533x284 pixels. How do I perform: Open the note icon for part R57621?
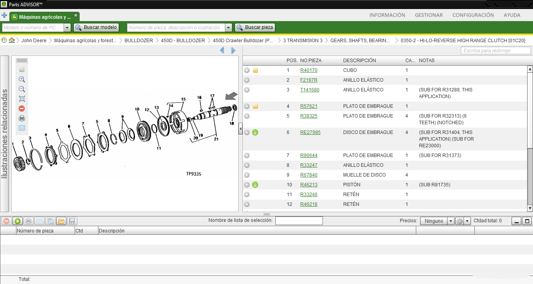255,106
